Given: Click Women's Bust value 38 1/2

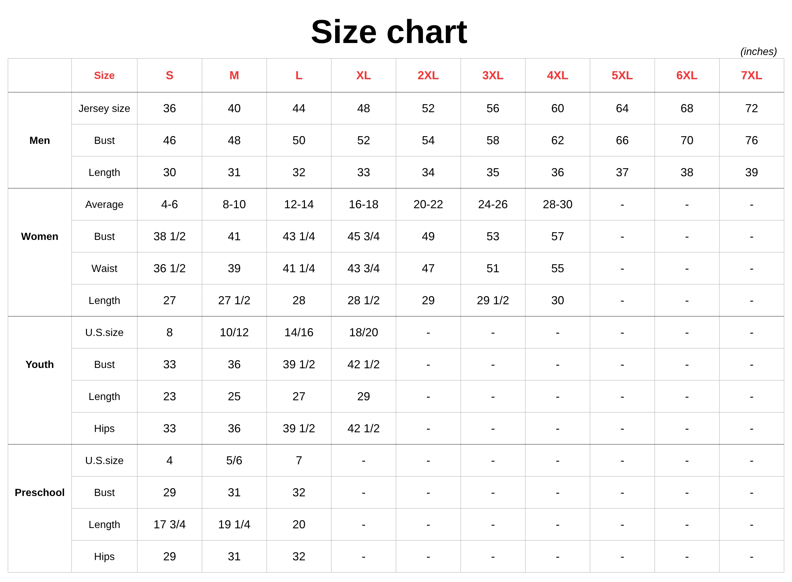Looking at the screenshot, I should pyautogui.click(x=169, y=236).
